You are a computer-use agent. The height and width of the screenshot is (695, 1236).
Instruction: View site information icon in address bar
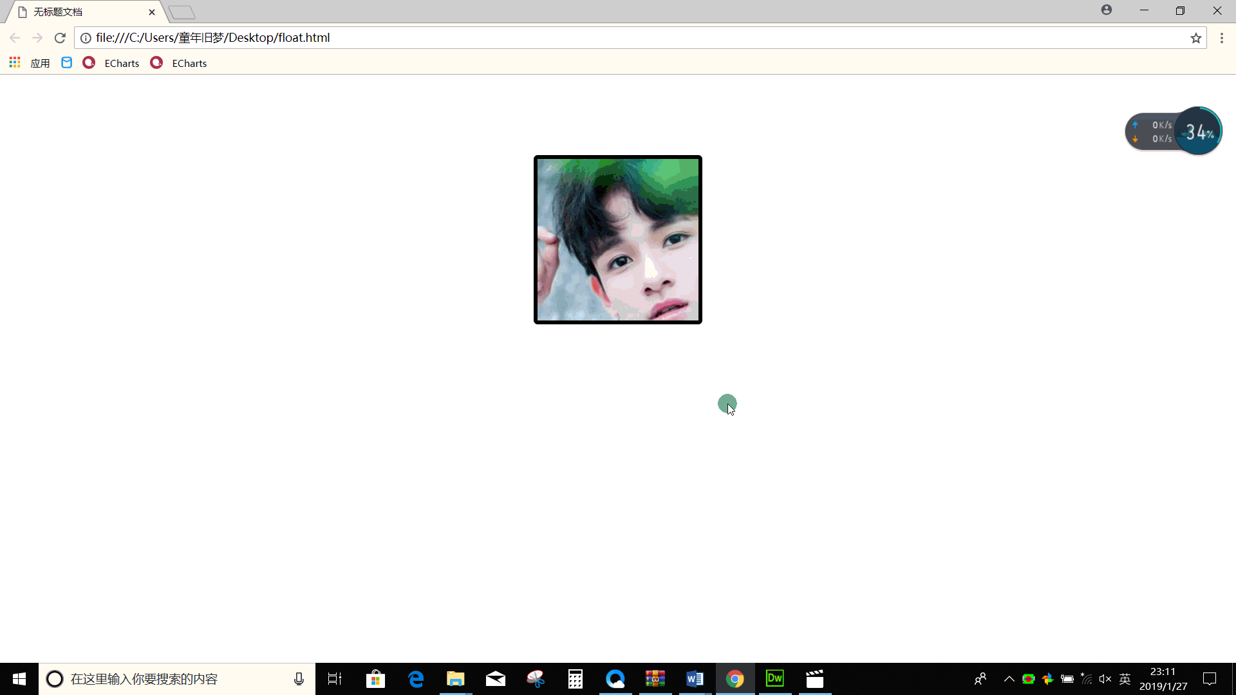click(x=86, y=38)
